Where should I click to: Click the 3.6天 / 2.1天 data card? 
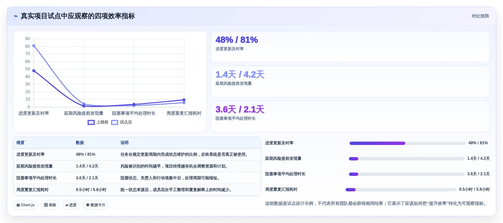coord(350,116)
